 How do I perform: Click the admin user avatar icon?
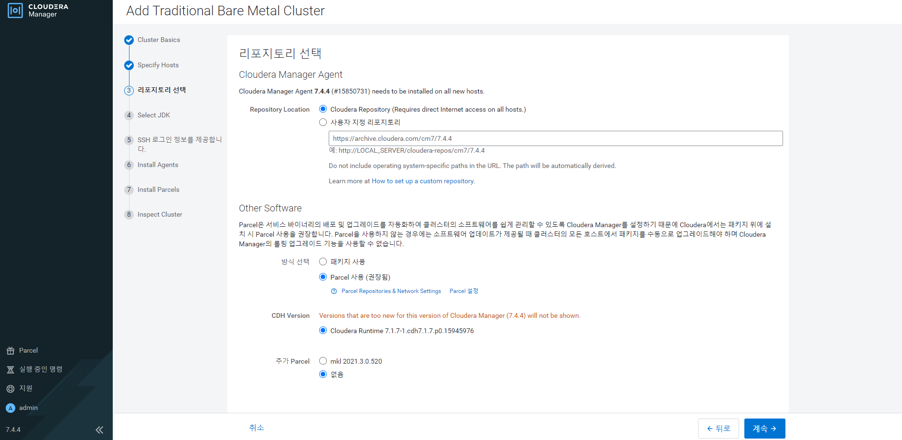tap(11, 408)
